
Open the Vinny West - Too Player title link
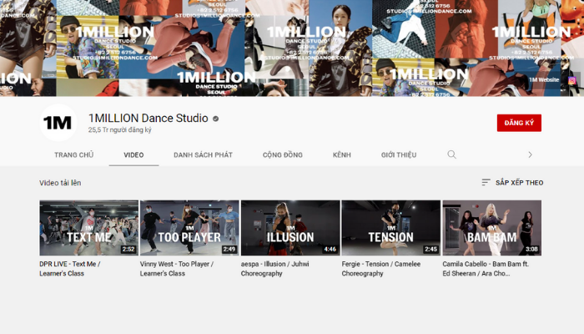(177, 268)
